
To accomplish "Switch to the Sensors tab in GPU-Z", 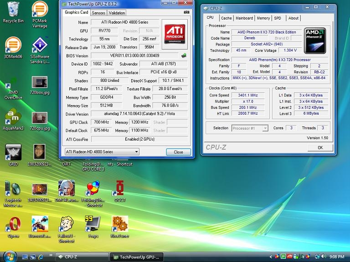I will point(98,13).
